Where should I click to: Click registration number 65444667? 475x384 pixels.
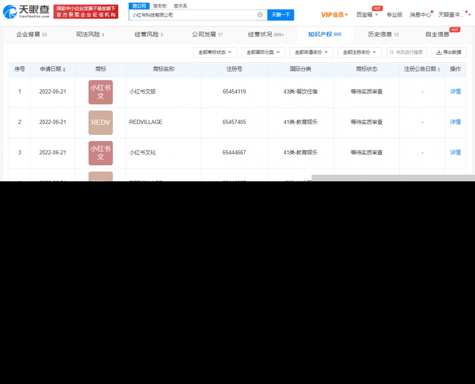click(x=234, y=153)
